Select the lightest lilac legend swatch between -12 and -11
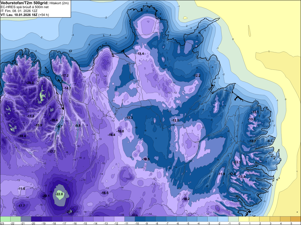301x225 pixels. (119, 219)
